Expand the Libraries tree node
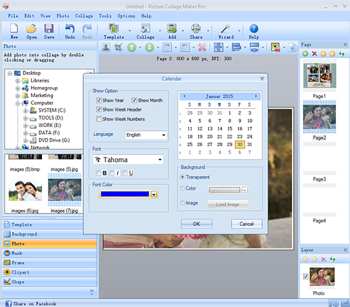 pos(18,81)
